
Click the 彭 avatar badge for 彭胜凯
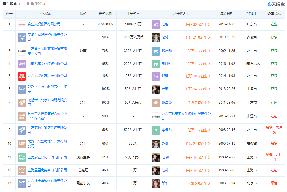click(x=156, y=64)
